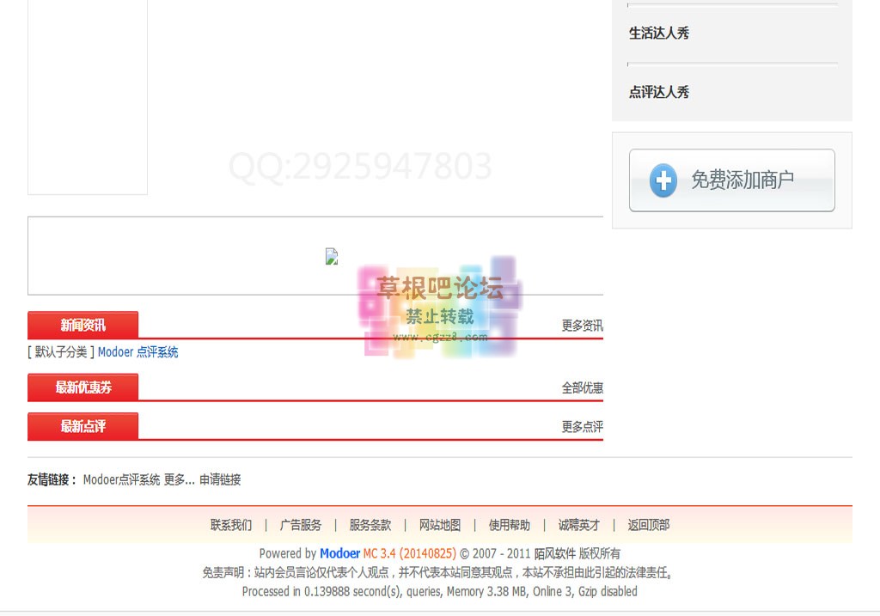Open the 点评达人秀 section

659,92
